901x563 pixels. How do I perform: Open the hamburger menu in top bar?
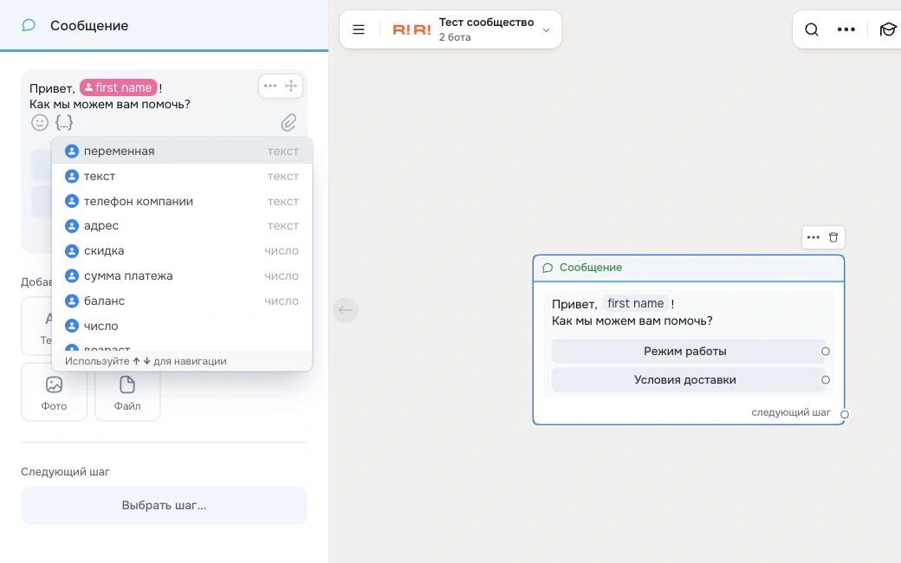click(359, 29)
